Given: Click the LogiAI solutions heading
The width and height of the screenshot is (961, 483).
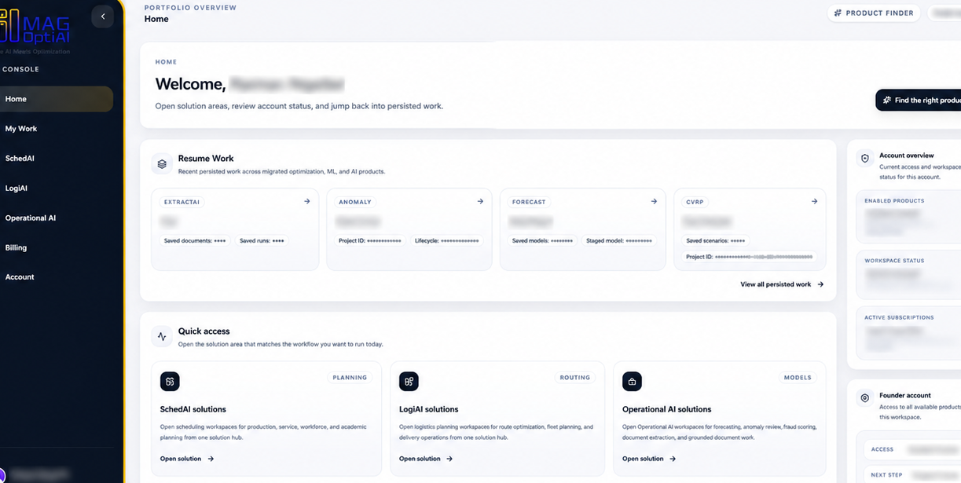Looking at the screenshot, I should [429, 409].
